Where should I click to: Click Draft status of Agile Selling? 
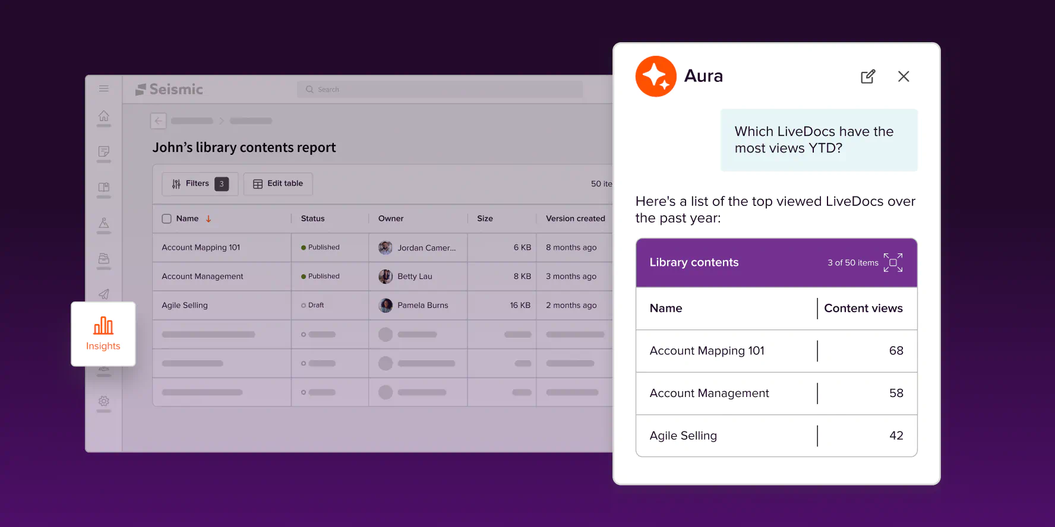pyautogui.click(x=312, y=305)
